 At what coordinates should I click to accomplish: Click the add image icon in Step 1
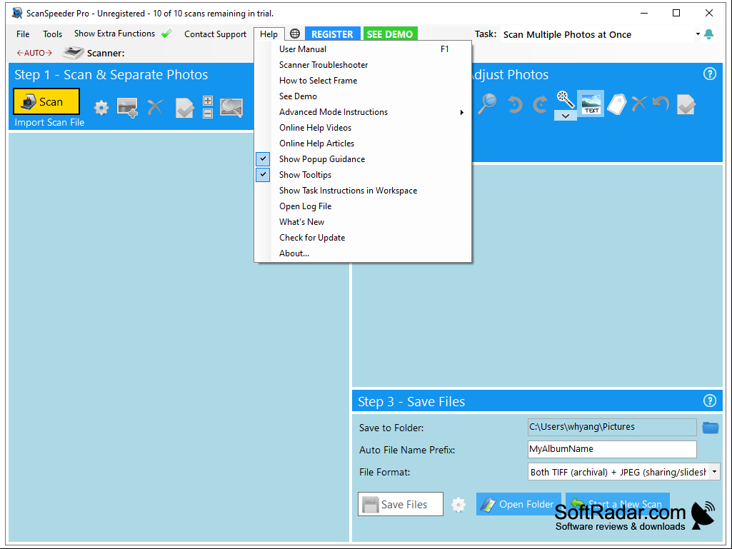[x=127, y=107]
